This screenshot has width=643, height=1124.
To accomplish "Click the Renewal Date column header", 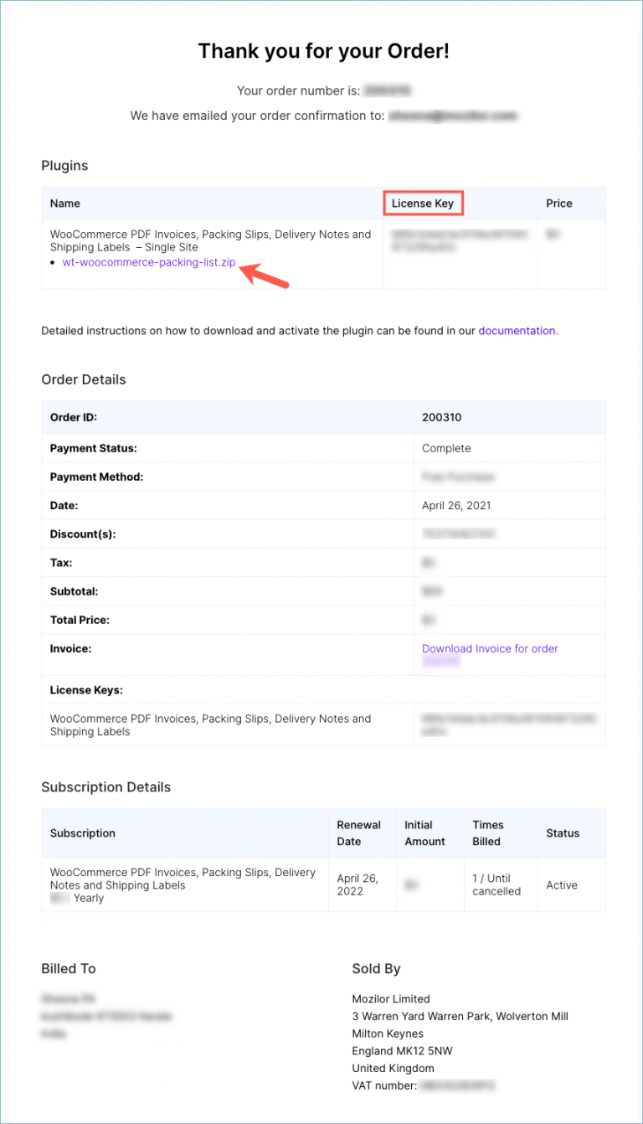I will click(358, 833).
